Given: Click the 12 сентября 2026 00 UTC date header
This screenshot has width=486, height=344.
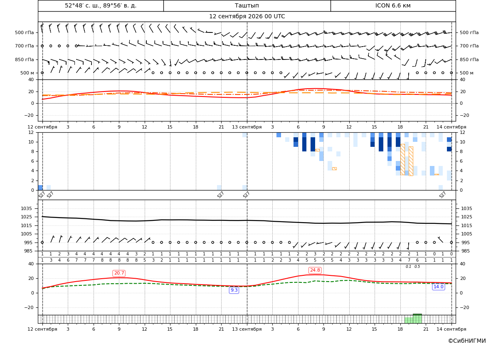Looking at the screenshot, I should 247,17.
